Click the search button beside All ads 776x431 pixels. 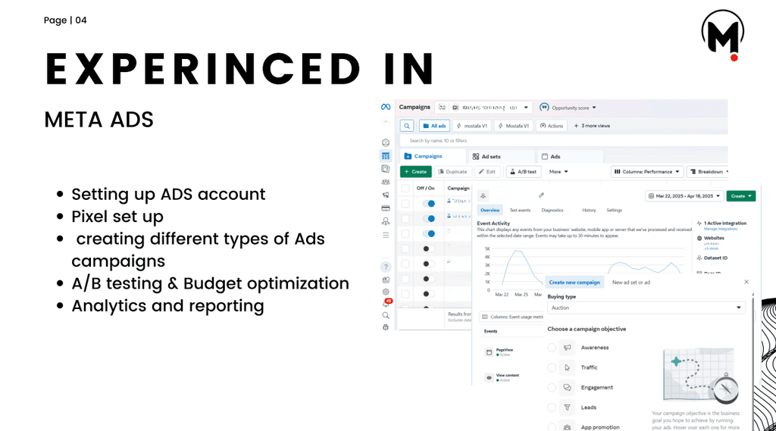[x=407, y=126]
